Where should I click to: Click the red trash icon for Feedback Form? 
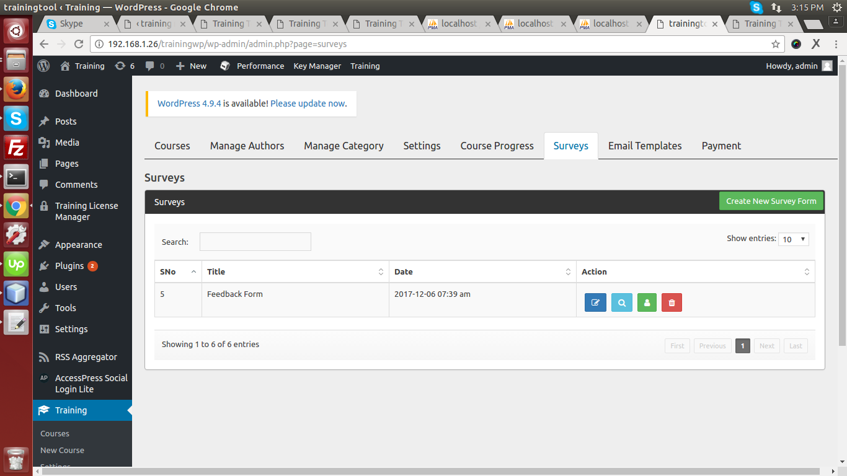672,302
